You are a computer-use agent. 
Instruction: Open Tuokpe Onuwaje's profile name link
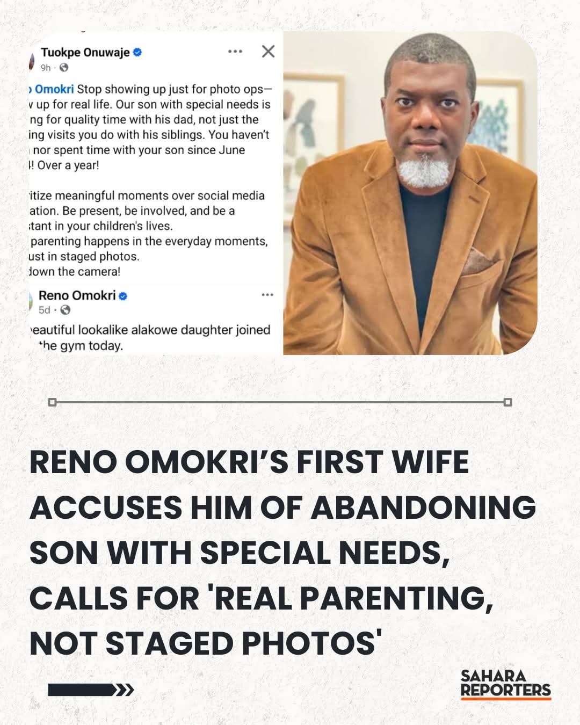tap(85, 52)
